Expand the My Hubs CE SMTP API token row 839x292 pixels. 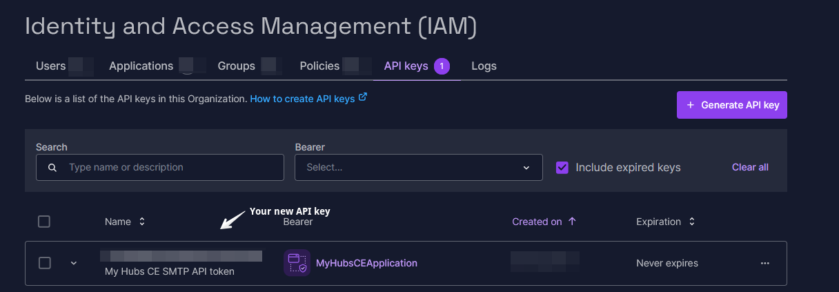tap(74, 263)
